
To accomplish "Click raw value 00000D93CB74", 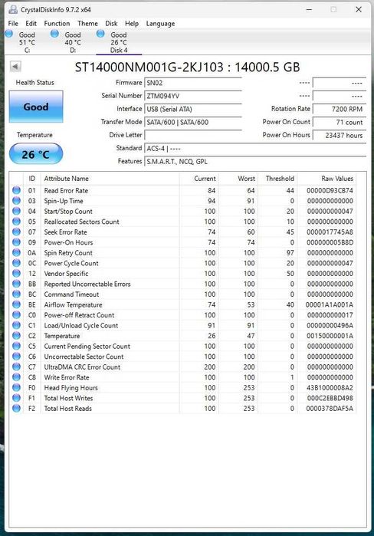I will click(330, 190).
